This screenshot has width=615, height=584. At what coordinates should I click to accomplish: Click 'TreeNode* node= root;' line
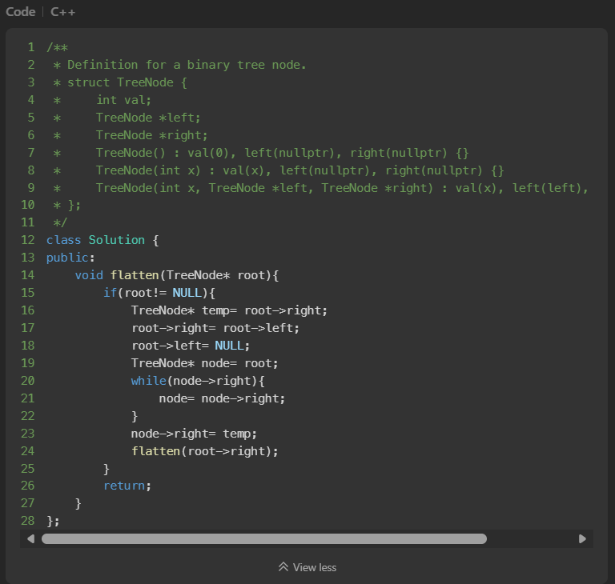(x=205, y=363)
